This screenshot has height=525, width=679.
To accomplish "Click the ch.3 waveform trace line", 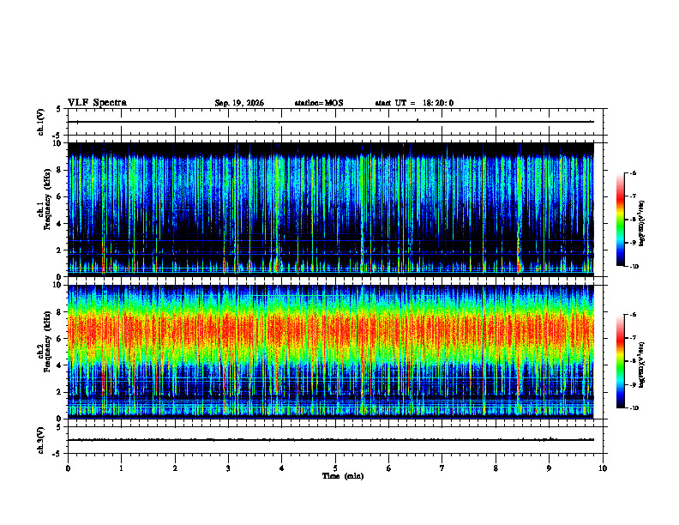I will tap(331, 440).
